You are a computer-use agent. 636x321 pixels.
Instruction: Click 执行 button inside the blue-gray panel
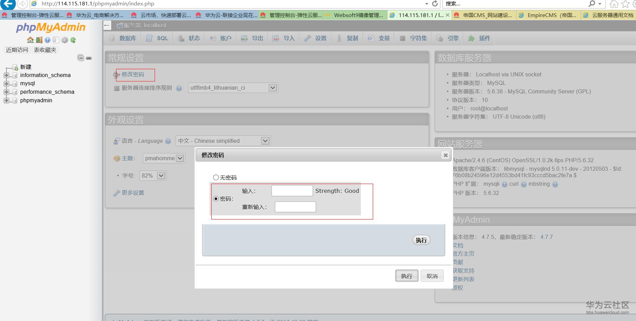(421, 240)
